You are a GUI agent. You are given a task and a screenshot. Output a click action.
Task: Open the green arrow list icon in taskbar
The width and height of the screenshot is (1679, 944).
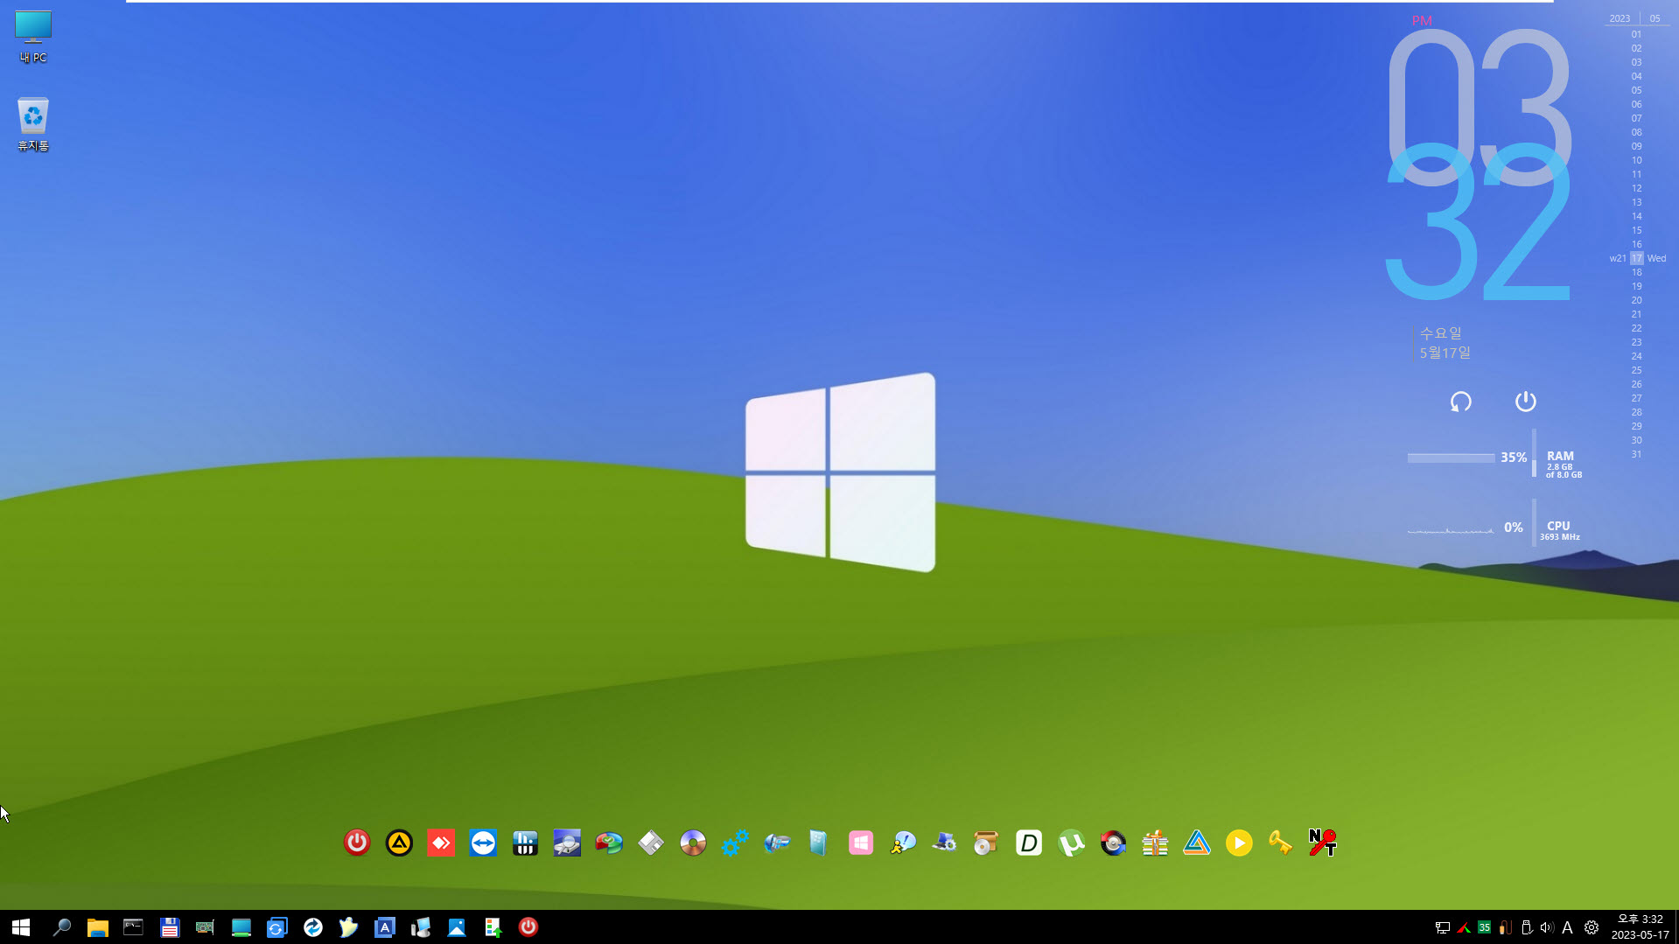click(492, 927)
